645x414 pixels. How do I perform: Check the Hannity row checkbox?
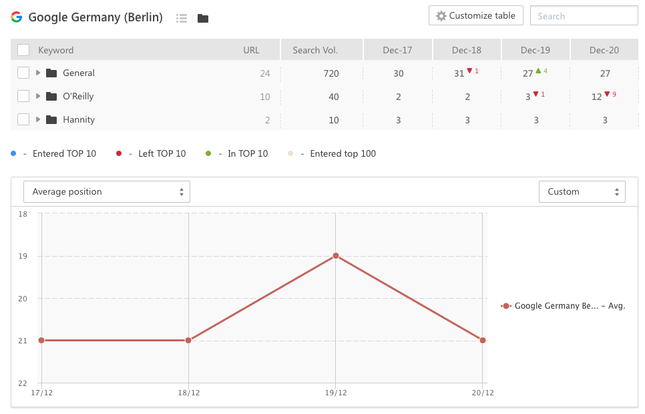[x=23, y=120]
